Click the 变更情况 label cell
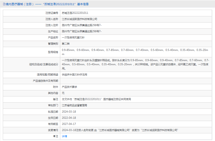 (x=32, y=130)
